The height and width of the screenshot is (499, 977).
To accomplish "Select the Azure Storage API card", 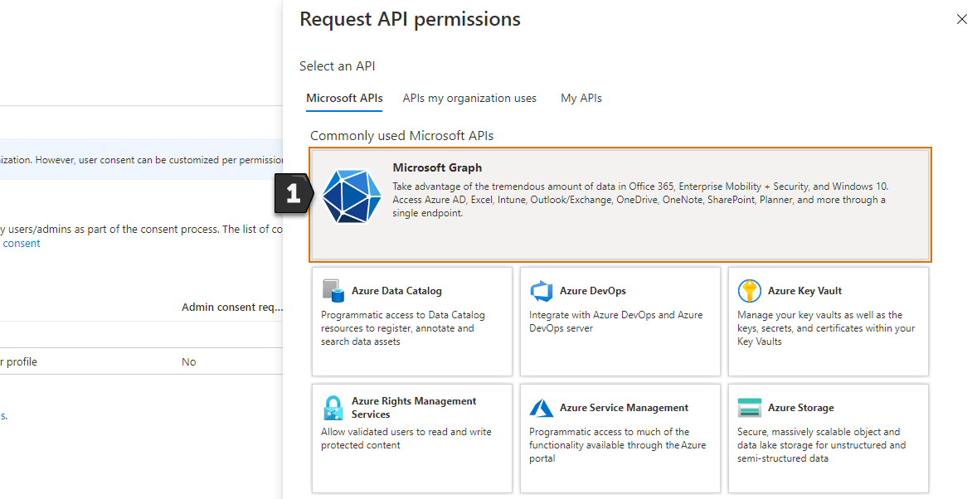I will pos(828,438).
